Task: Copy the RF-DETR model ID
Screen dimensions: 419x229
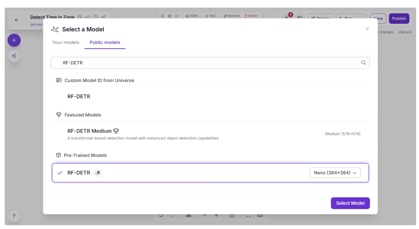Action: (x=98, y=173)
